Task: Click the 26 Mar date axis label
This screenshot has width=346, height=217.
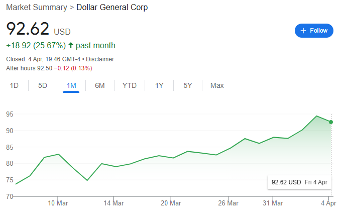Action: [228, 203]
